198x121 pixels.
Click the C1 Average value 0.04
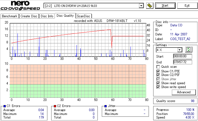coord(41,110)
